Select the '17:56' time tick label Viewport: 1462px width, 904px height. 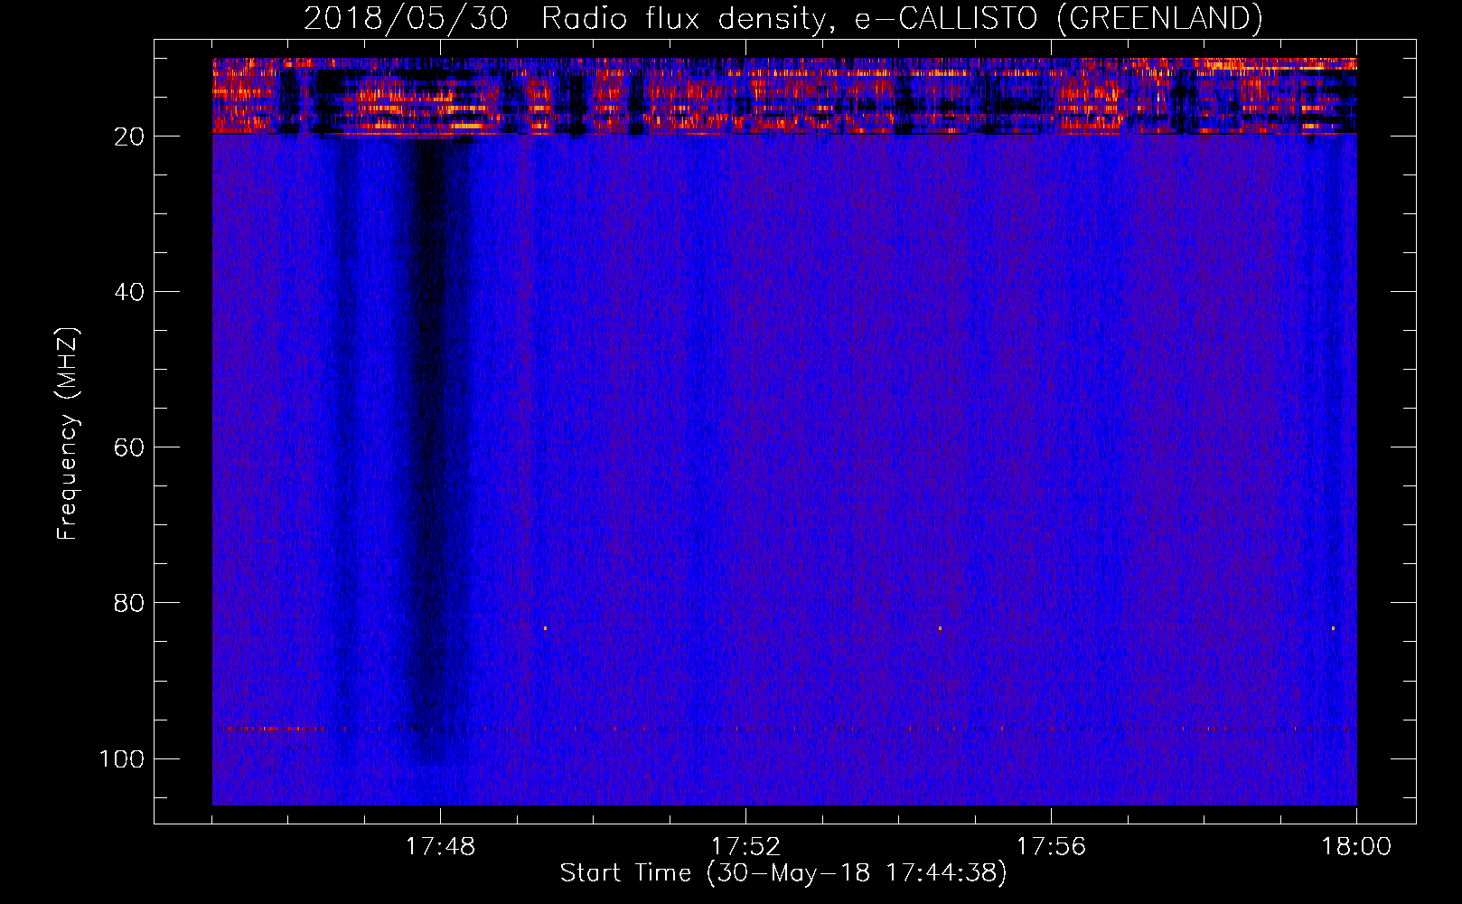(x=1051, y=847)
